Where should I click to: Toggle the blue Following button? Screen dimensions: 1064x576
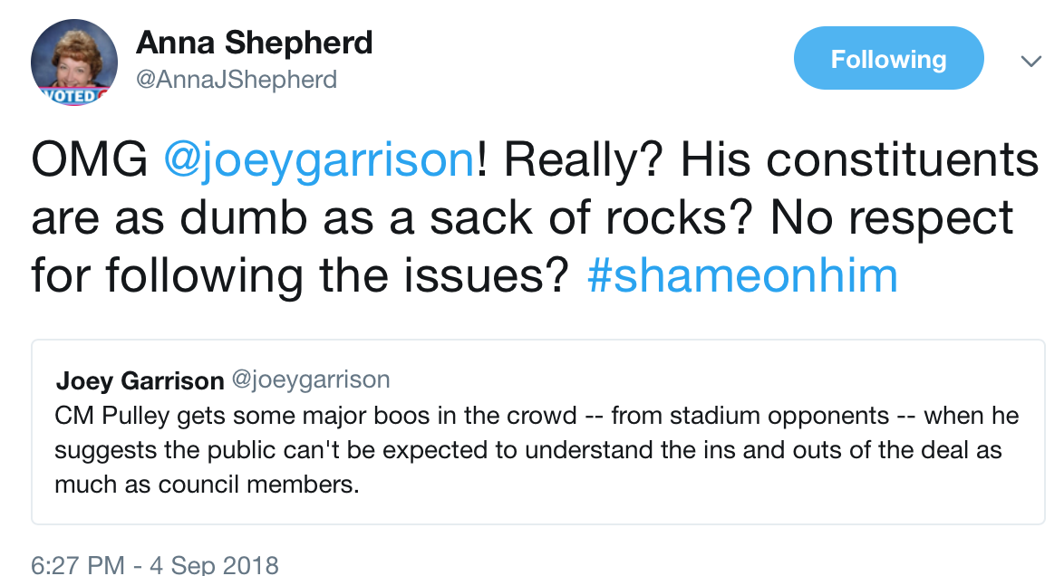coord(888,60)
